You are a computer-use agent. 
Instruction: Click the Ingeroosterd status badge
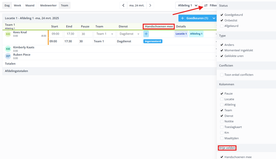[x=153, y=41]
